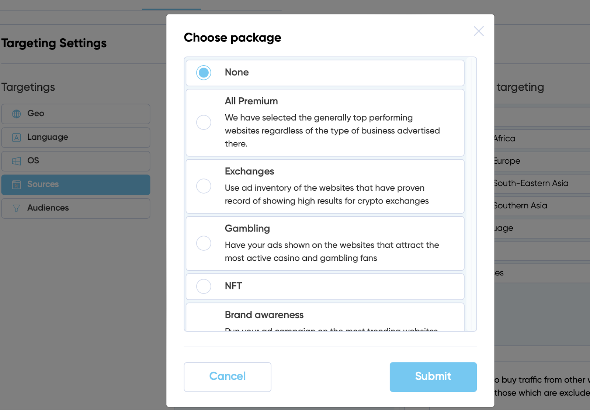Click the Audiences funnel icon
590x410 pixels.
(17, 208)
